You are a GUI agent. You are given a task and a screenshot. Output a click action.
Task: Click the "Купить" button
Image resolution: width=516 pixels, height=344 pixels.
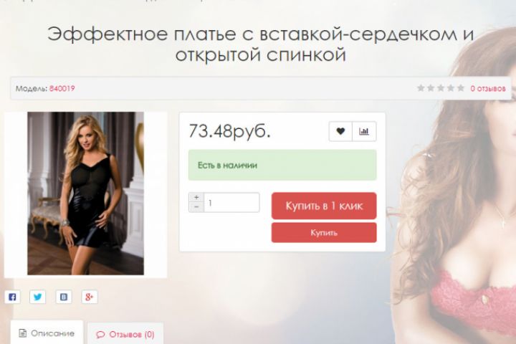point(324,233)
